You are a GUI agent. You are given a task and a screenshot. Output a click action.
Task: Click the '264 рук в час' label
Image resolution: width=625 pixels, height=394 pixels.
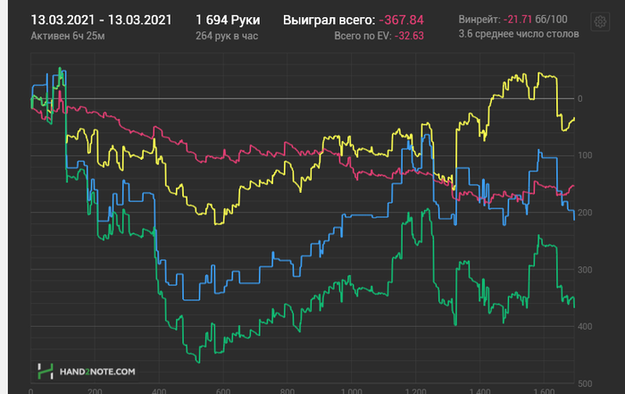coord(227,36)
